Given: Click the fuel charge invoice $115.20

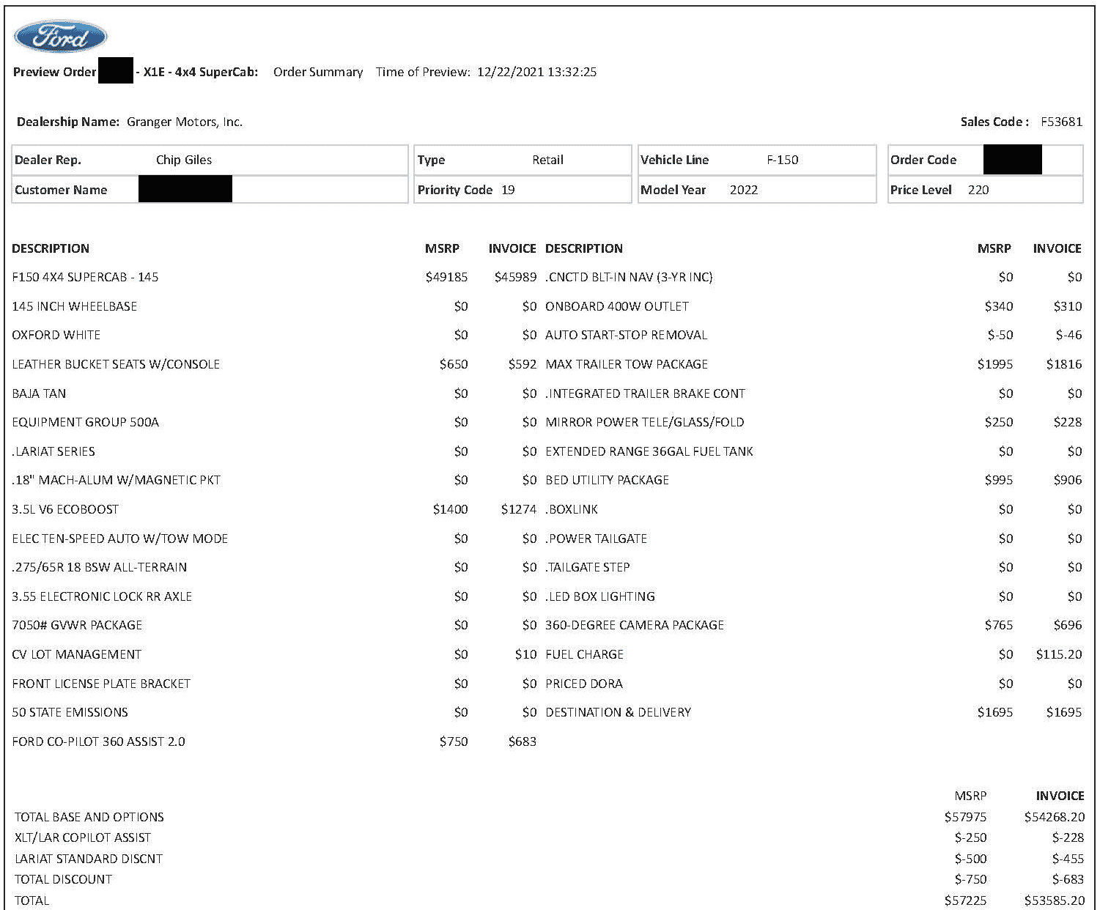Looking at the screenshot, I should [x=1059, y=654].
